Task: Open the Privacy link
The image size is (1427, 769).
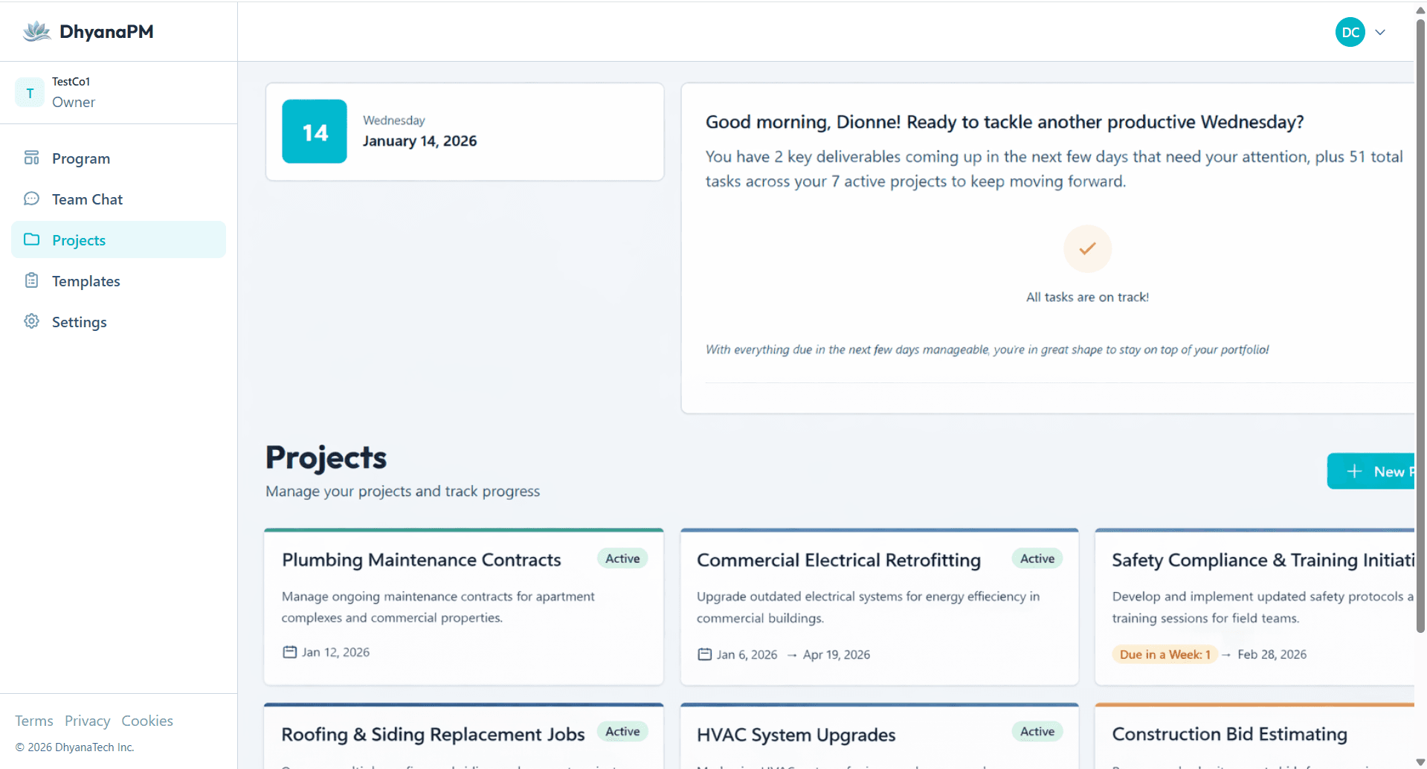Action: click(x=87, y=720)
